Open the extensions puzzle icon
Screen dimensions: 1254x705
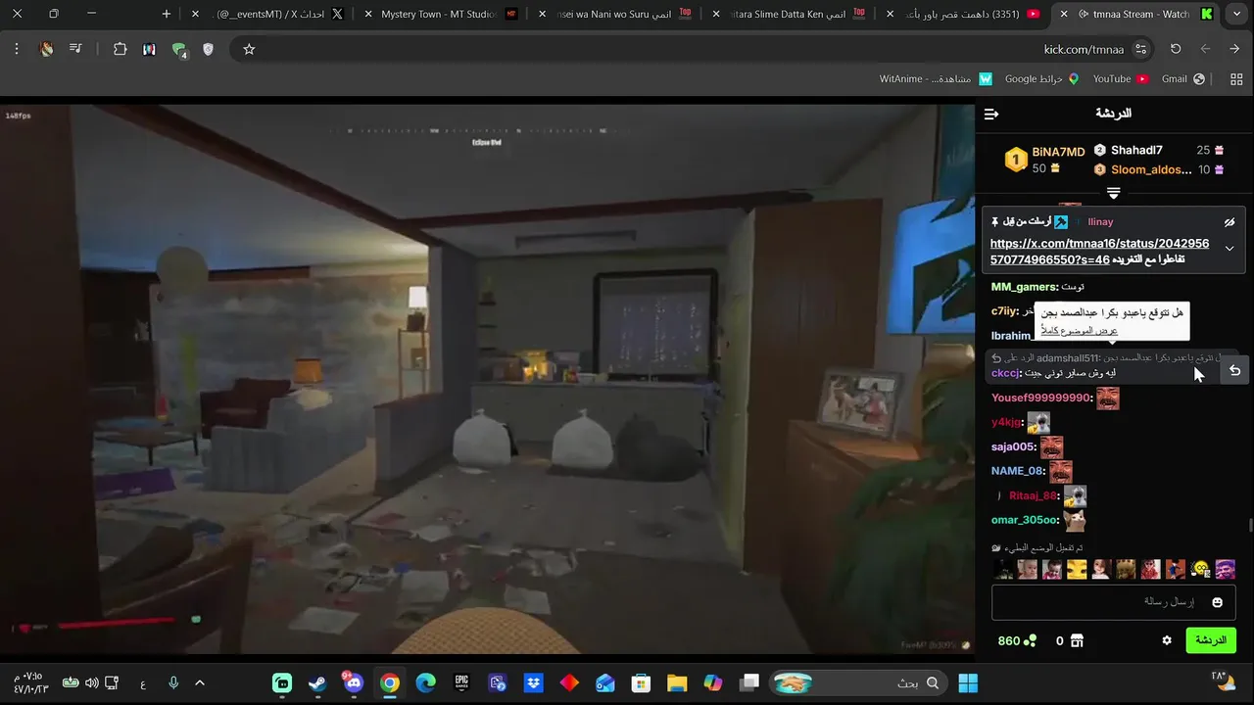tap(121, 49)
